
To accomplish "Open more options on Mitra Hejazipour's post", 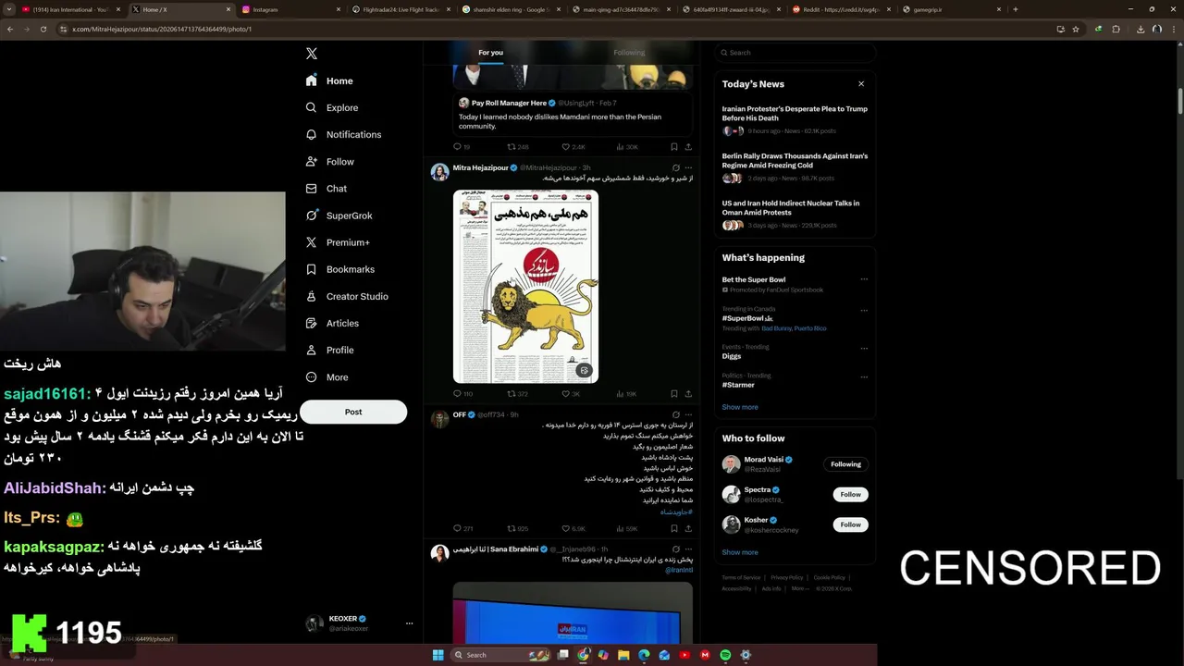I will click(x=688, y=168).
